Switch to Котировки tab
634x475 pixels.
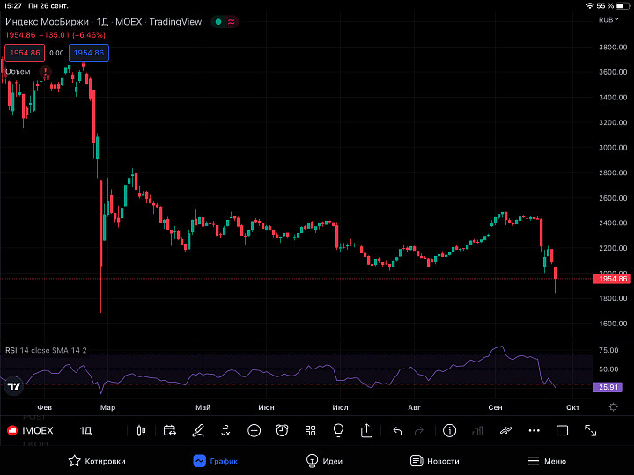point(97,461)
